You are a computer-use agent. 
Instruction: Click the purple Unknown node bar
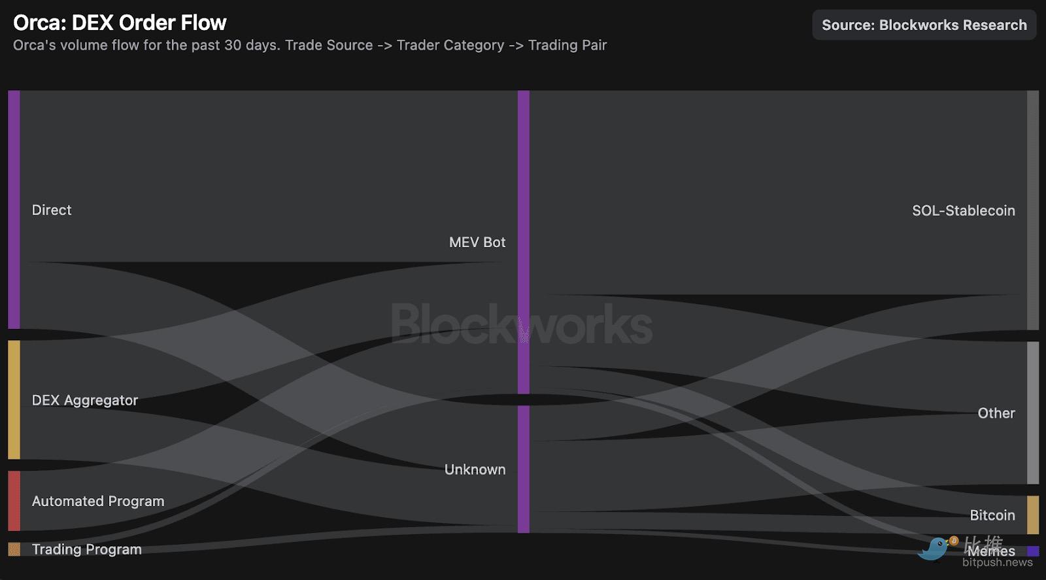[x=524, y=469]
